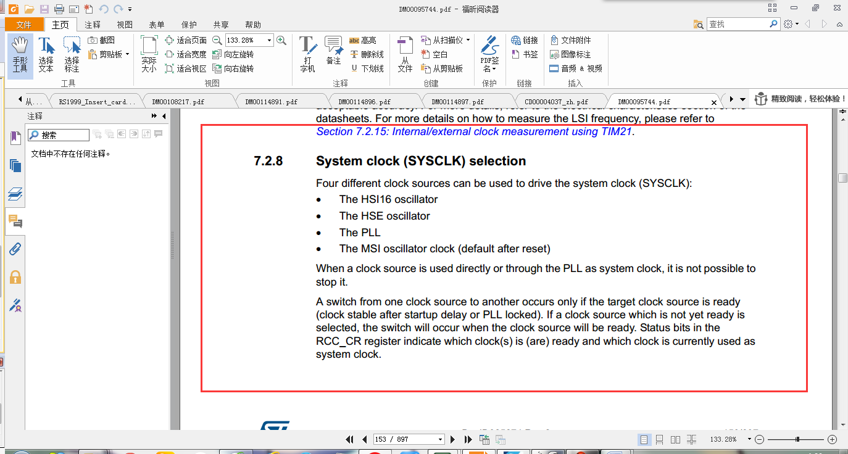
Task: Select the Hand tool (手形工具)
Action: point(20,54)
